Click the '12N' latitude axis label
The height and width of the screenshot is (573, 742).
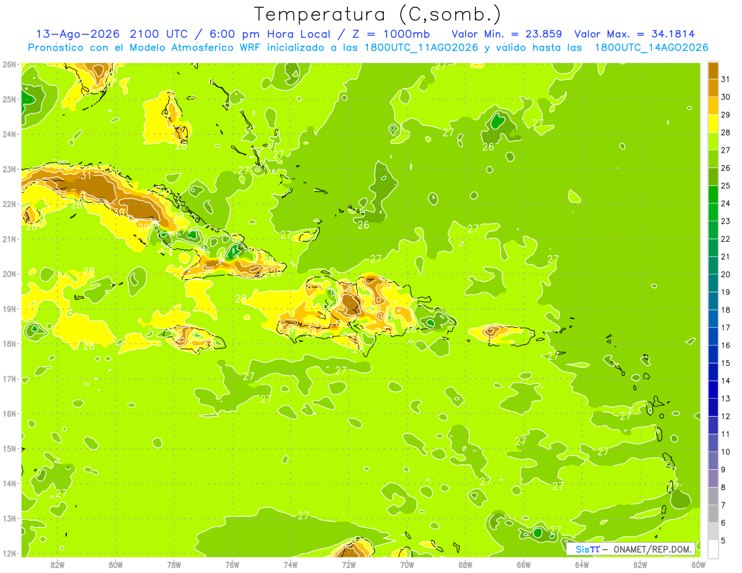[x=9, y=553]
